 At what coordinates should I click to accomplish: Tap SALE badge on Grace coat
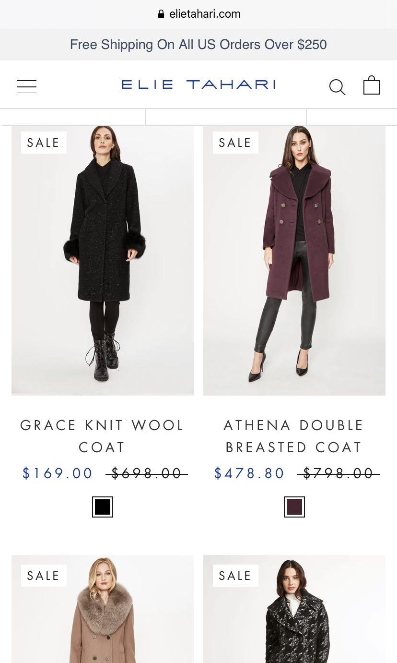(44, 143)
